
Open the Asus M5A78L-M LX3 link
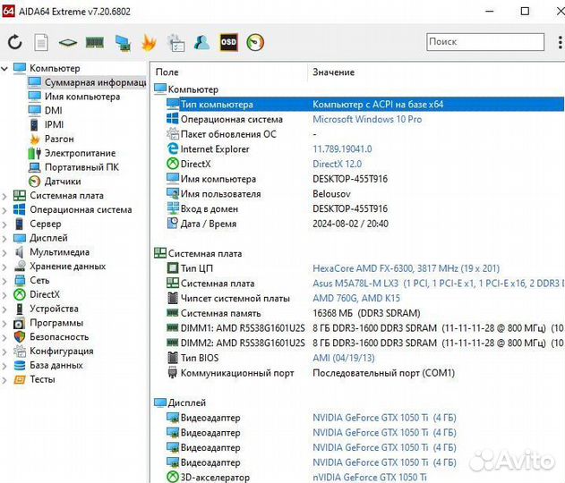point(438,284)
